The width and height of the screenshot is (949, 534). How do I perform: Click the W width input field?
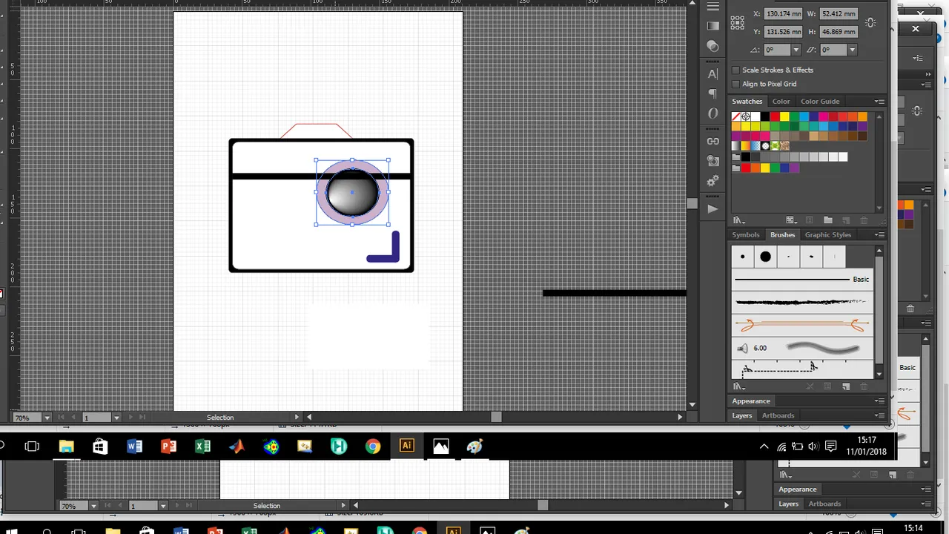point(839,14)
